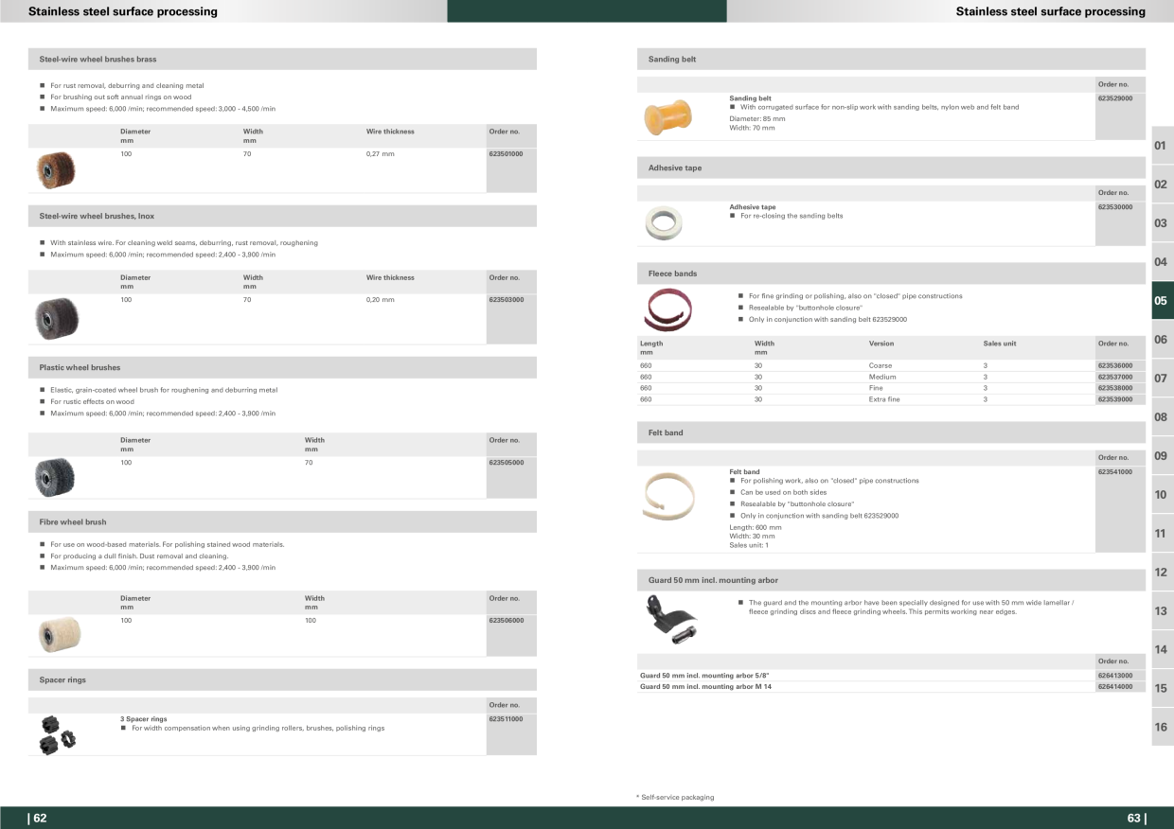Click the '0,20 mm' wire thickness value
The width and height of the screenshot is (1174, 829).
pos(381,299)
